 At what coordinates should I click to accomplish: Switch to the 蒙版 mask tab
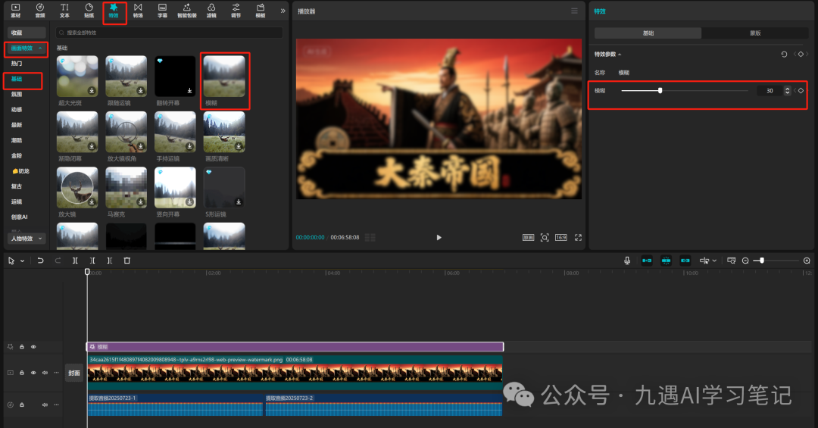pos(755,33)
